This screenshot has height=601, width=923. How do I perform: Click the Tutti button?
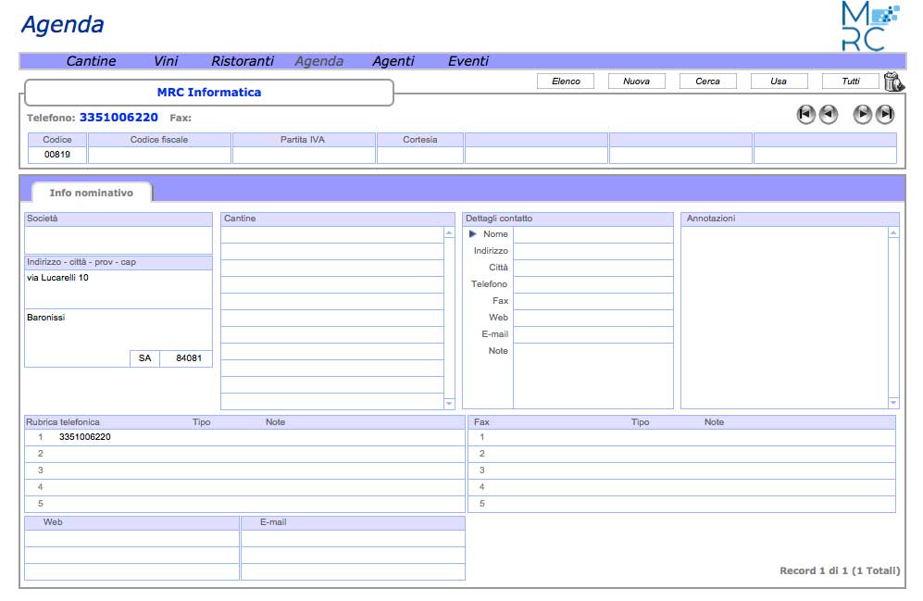pyautogui.click(x=851, y=81)
